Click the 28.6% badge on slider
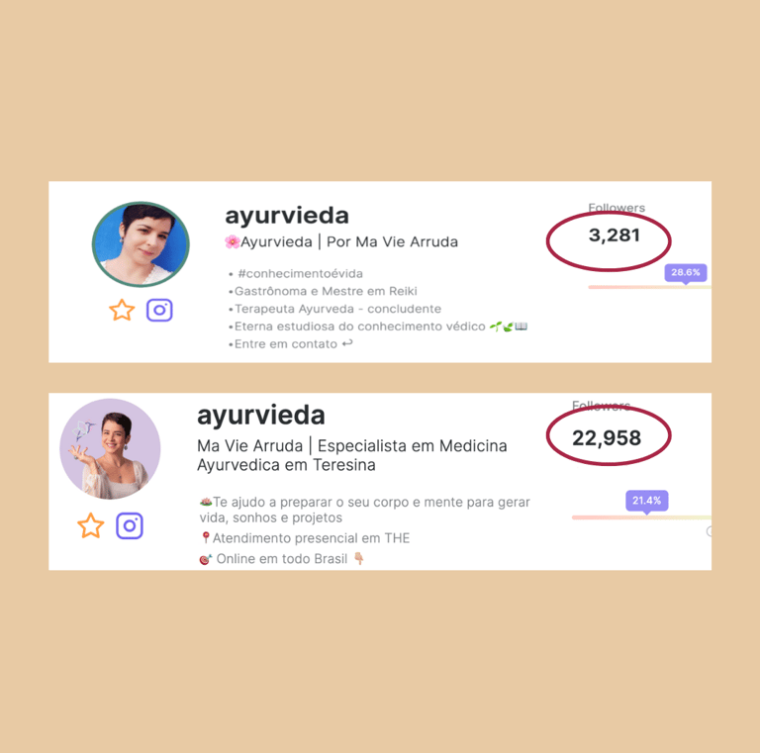760x753 pixels. 686,272
